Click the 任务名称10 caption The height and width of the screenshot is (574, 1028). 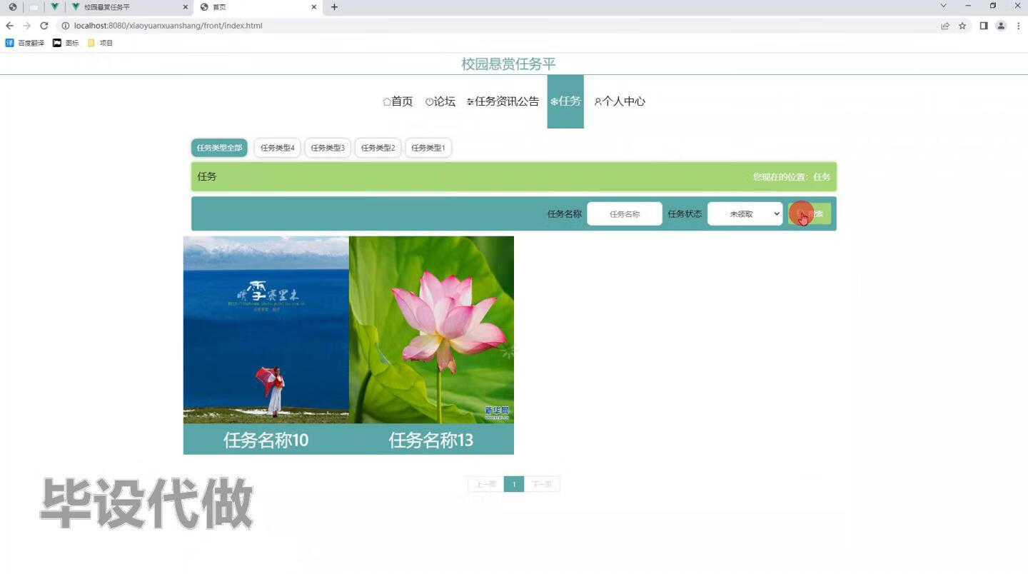click(x=266, y=440)
